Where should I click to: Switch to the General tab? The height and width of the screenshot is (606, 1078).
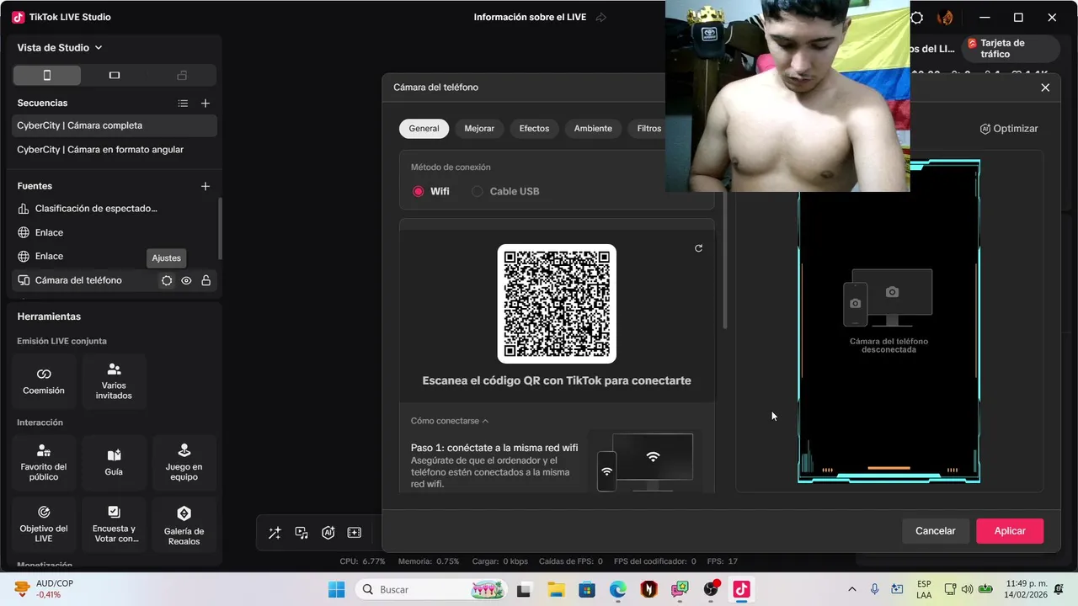click(424, 129)
